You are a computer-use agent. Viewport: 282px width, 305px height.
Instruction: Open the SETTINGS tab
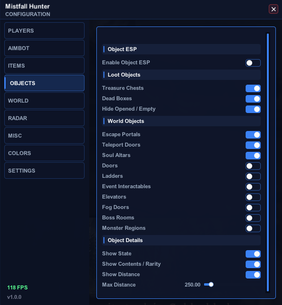[44, 171]
